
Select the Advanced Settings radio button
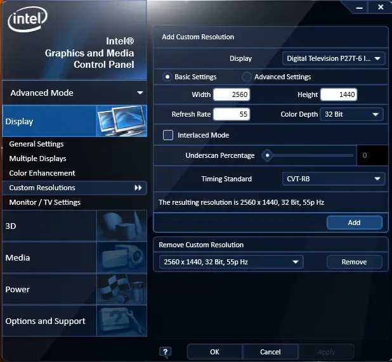[x=247, y=77]
